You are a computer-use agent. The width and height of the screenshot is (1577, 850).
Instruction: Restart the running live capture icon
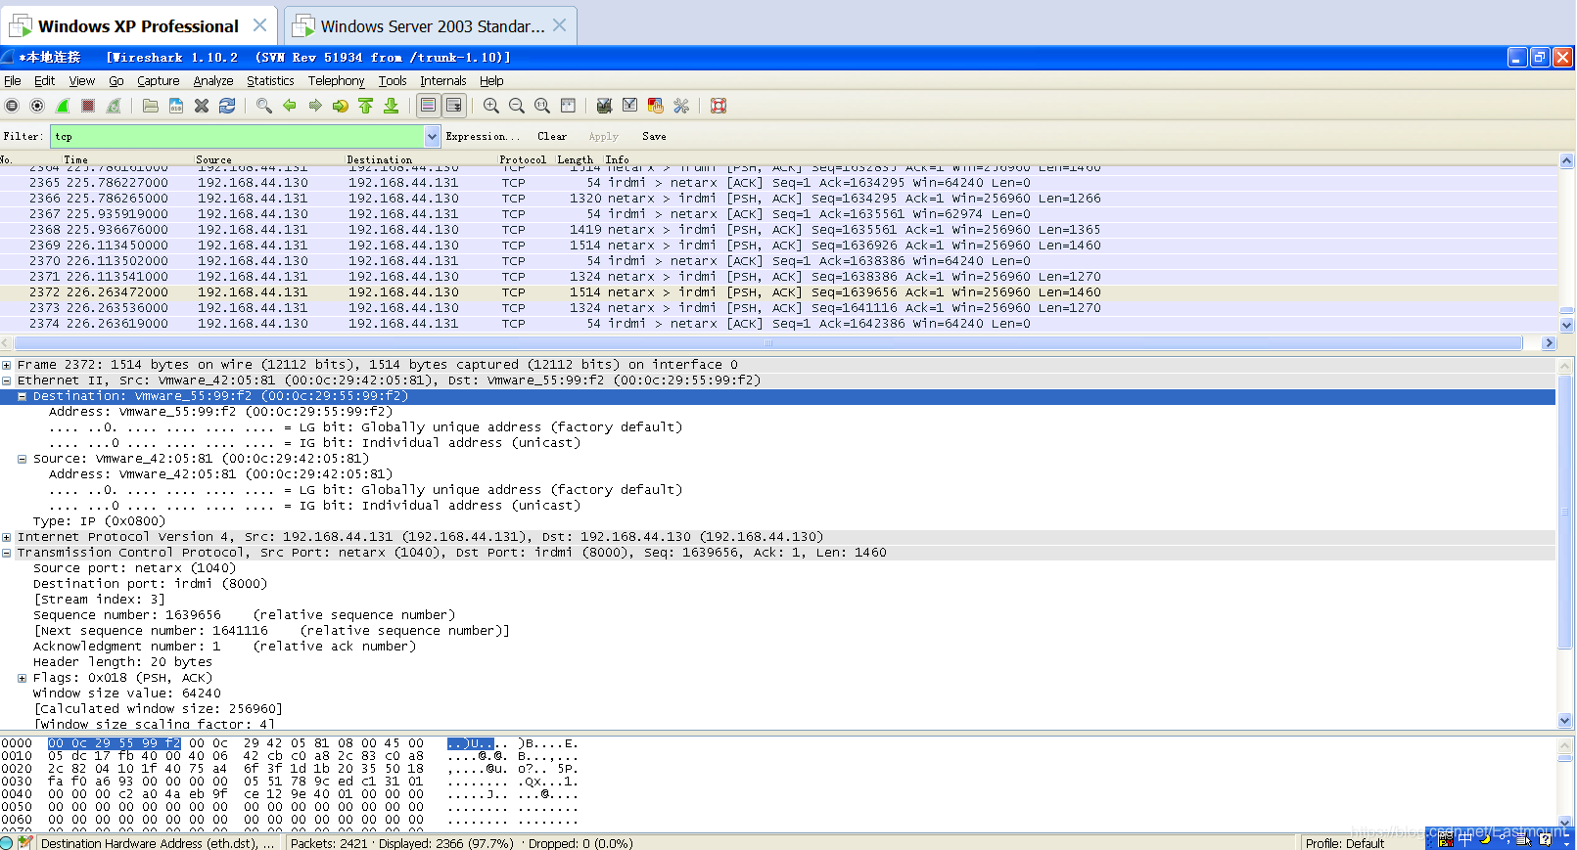114,106
